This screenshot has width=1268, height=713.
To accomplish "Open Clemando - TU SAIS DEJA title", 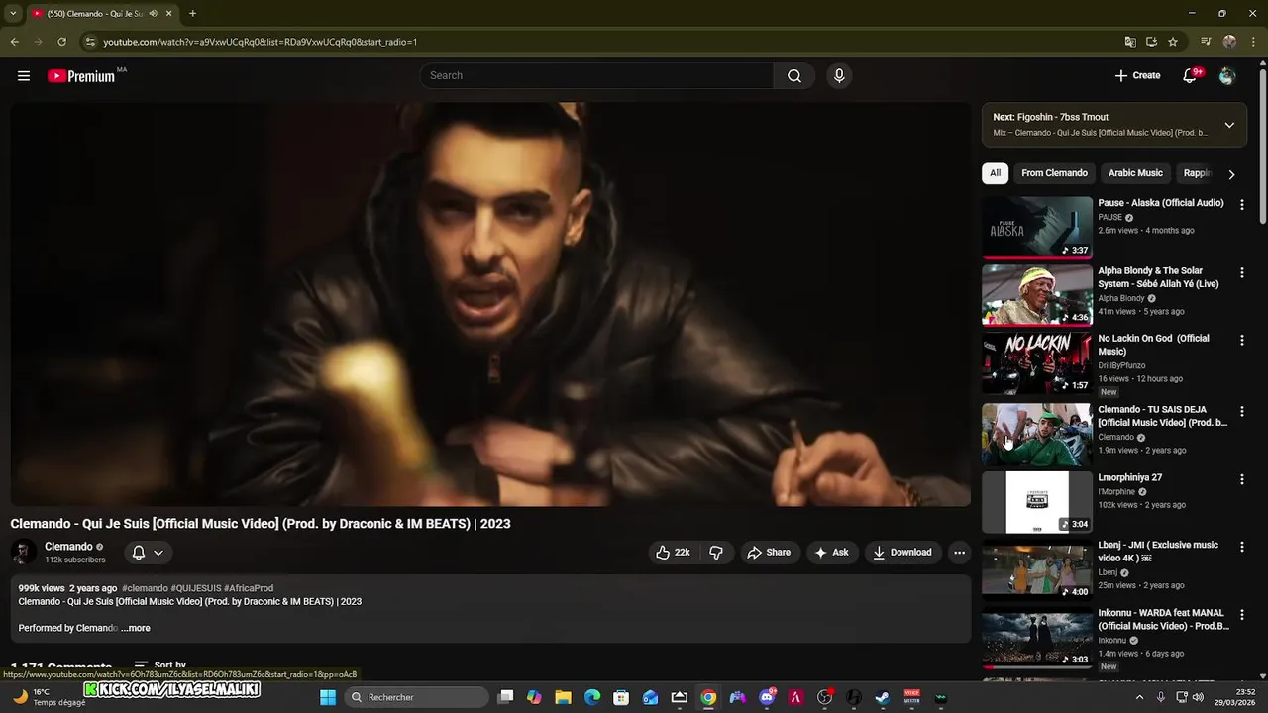I will pyautogui.click(x=1162, y=416).
